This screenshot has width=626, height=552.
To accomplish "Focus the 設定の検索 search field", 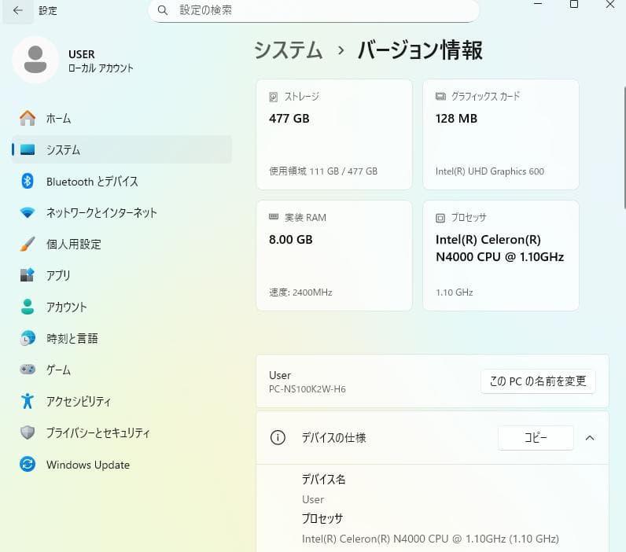I will pos(314,10).
